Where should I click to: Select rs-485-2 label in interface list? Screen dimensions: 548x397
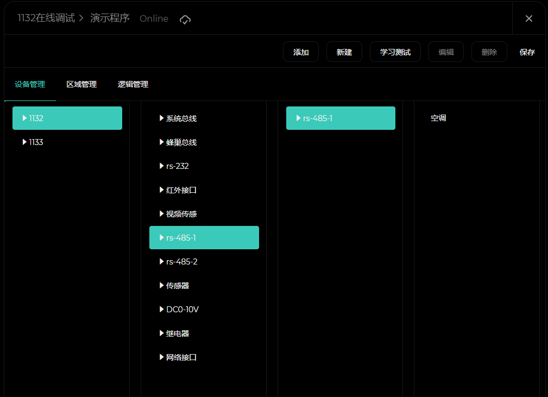(182, 262)
